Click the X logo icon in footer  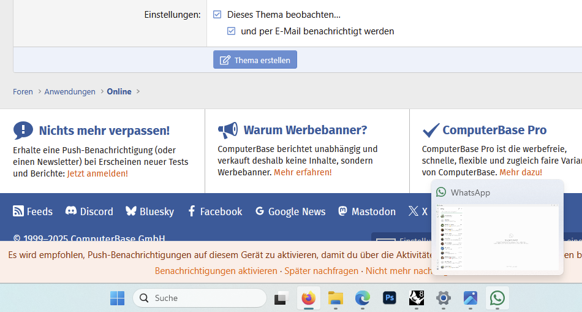pyautogui.click(x=413, y=211)
